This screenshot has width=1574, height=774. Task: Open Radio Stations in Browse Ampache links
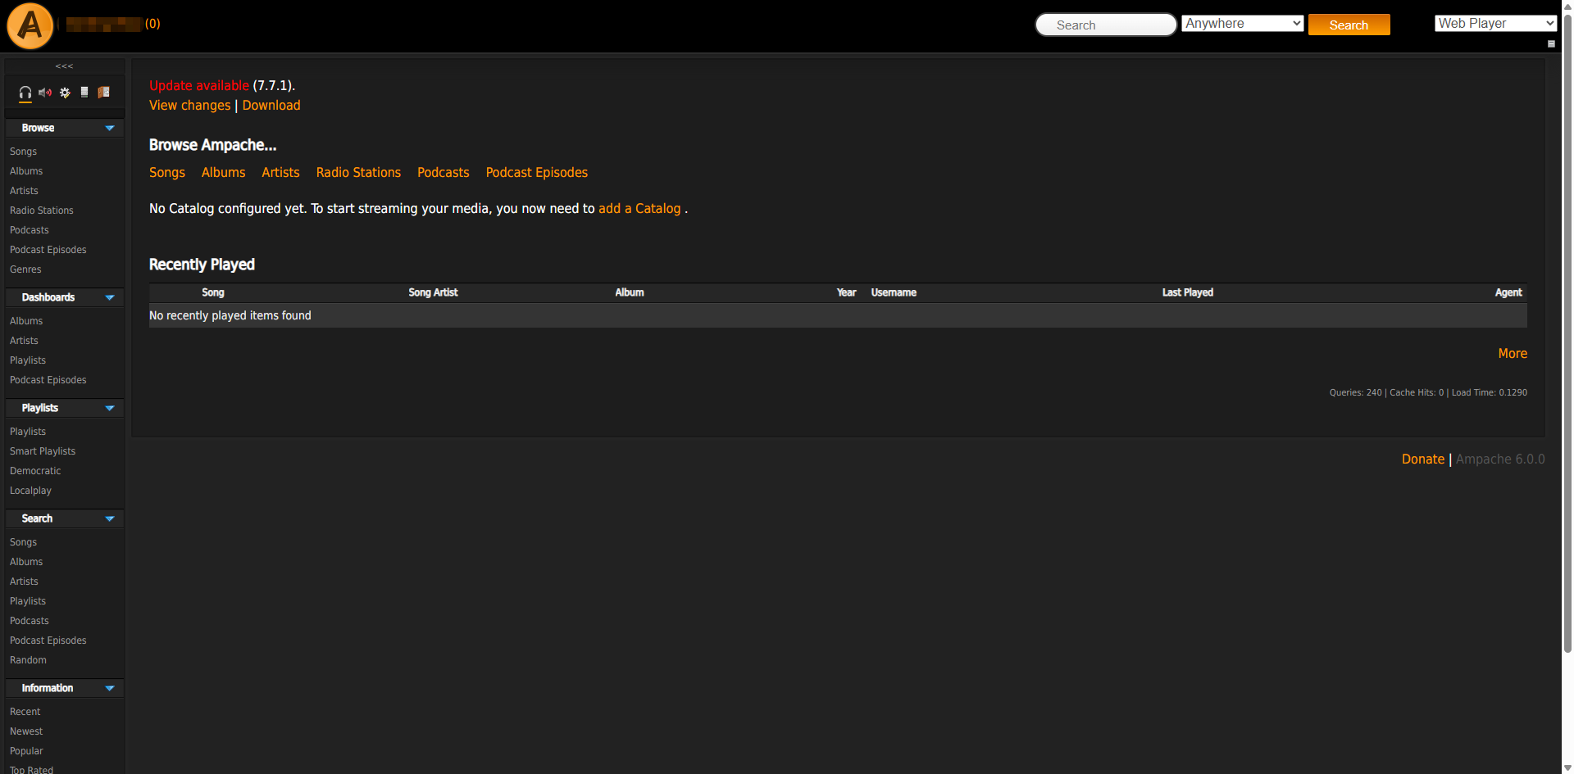click(x=358, y=173)
